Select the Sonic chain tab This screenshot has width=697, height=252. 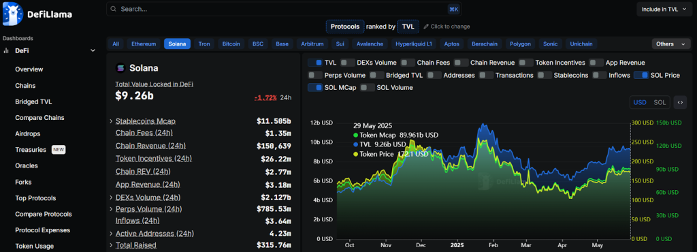550,44
